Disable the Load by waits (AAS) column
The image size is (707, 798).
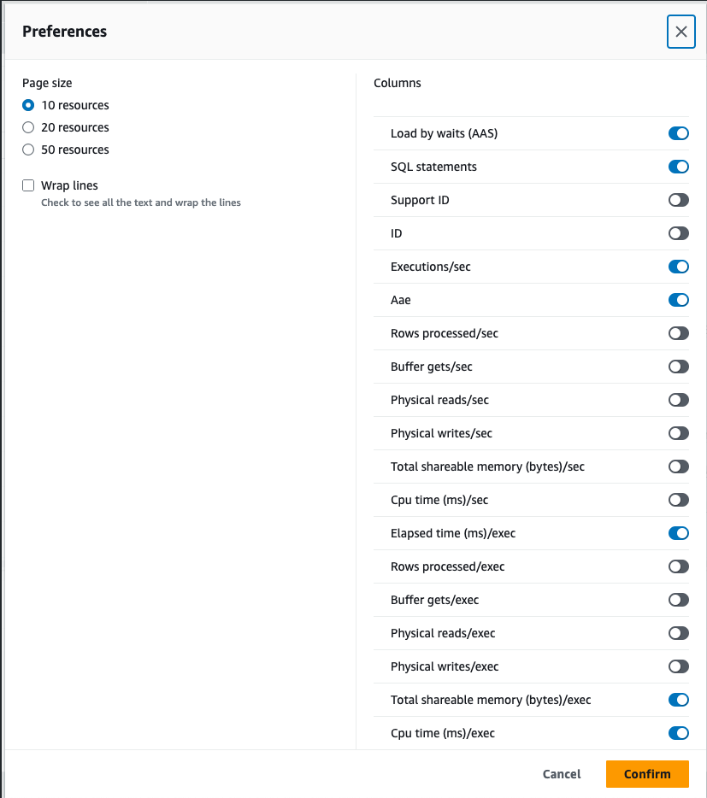pos(678,133)
